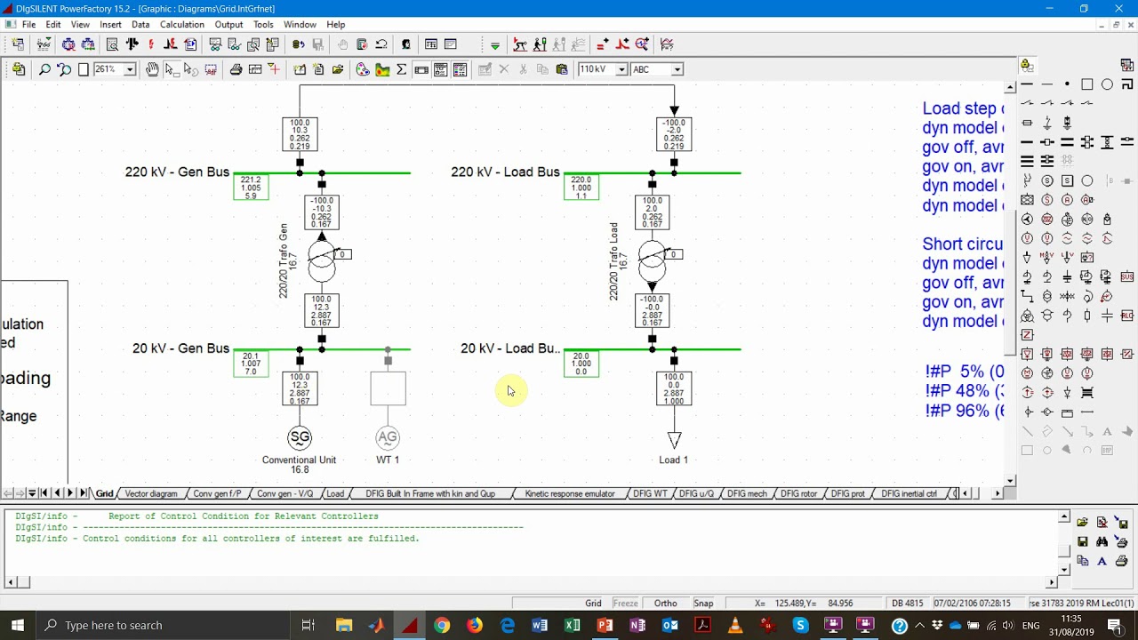The height and width of the screenshot is (640, 1138).
Task: Click the output window scroll-up arrow
Action: pos(1064,516)
